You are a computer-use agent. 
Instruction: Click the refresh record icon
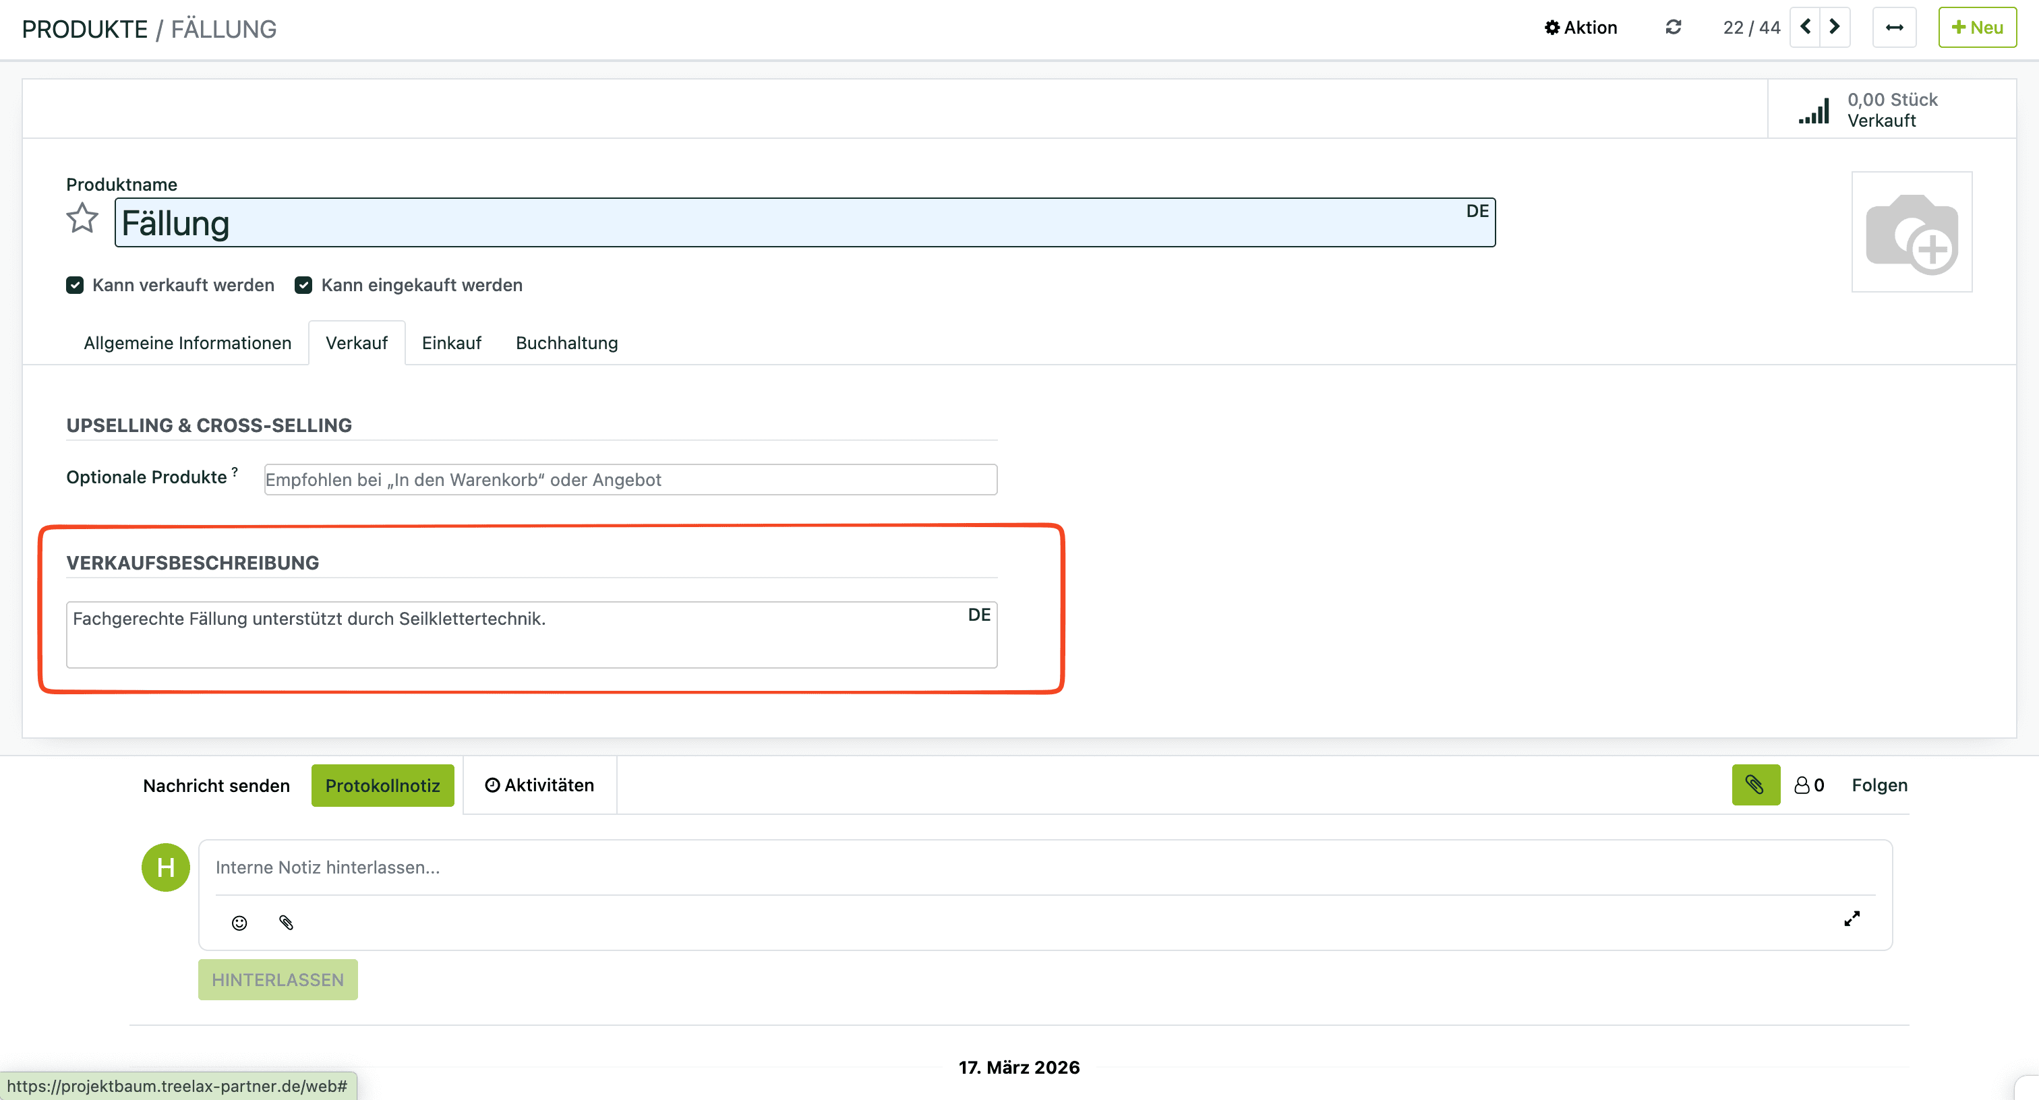(1672, 28)
